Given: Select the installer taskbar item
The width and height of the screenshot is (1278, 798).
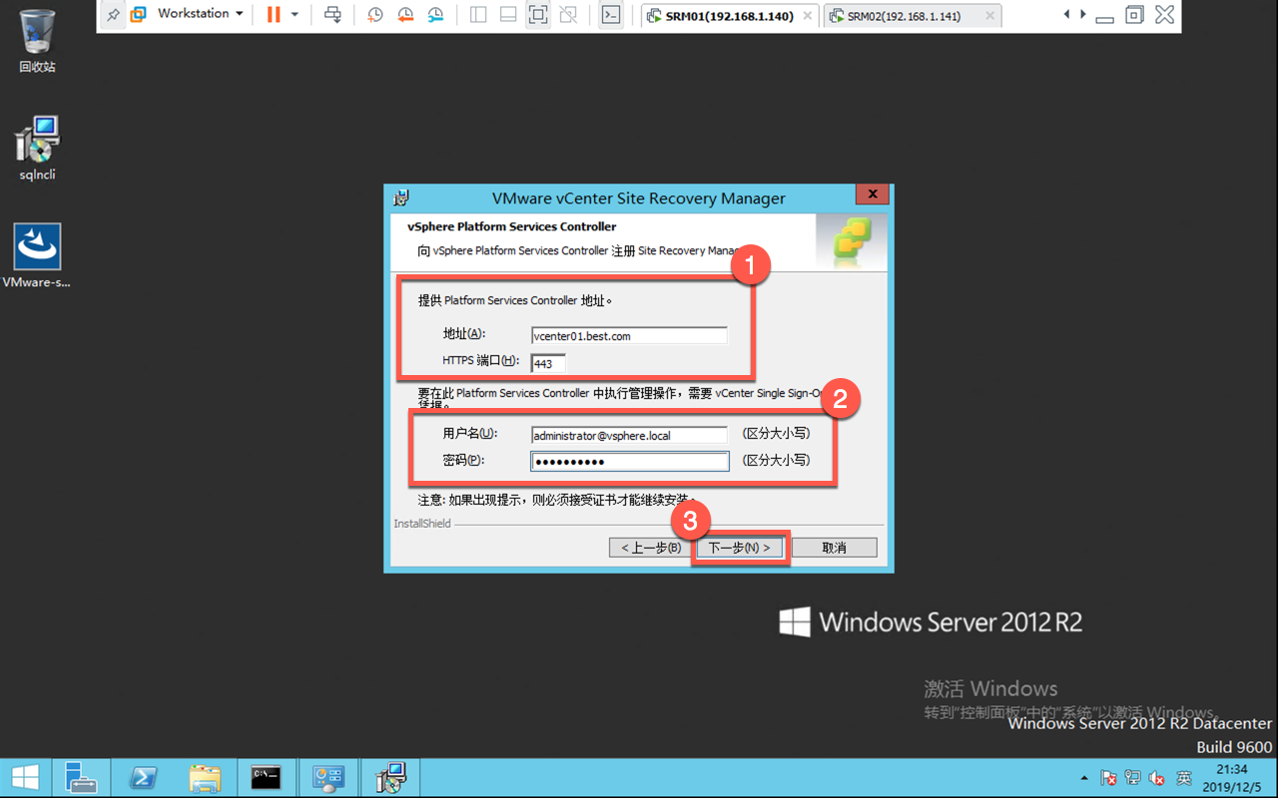Looking at the screenshot, I should pyautogui.click(x=389, y=778).
